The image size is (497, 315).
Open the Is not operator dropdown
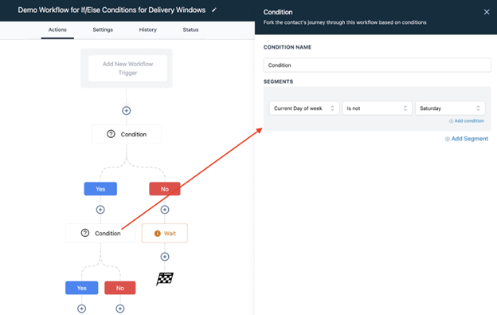click(377, 108)
